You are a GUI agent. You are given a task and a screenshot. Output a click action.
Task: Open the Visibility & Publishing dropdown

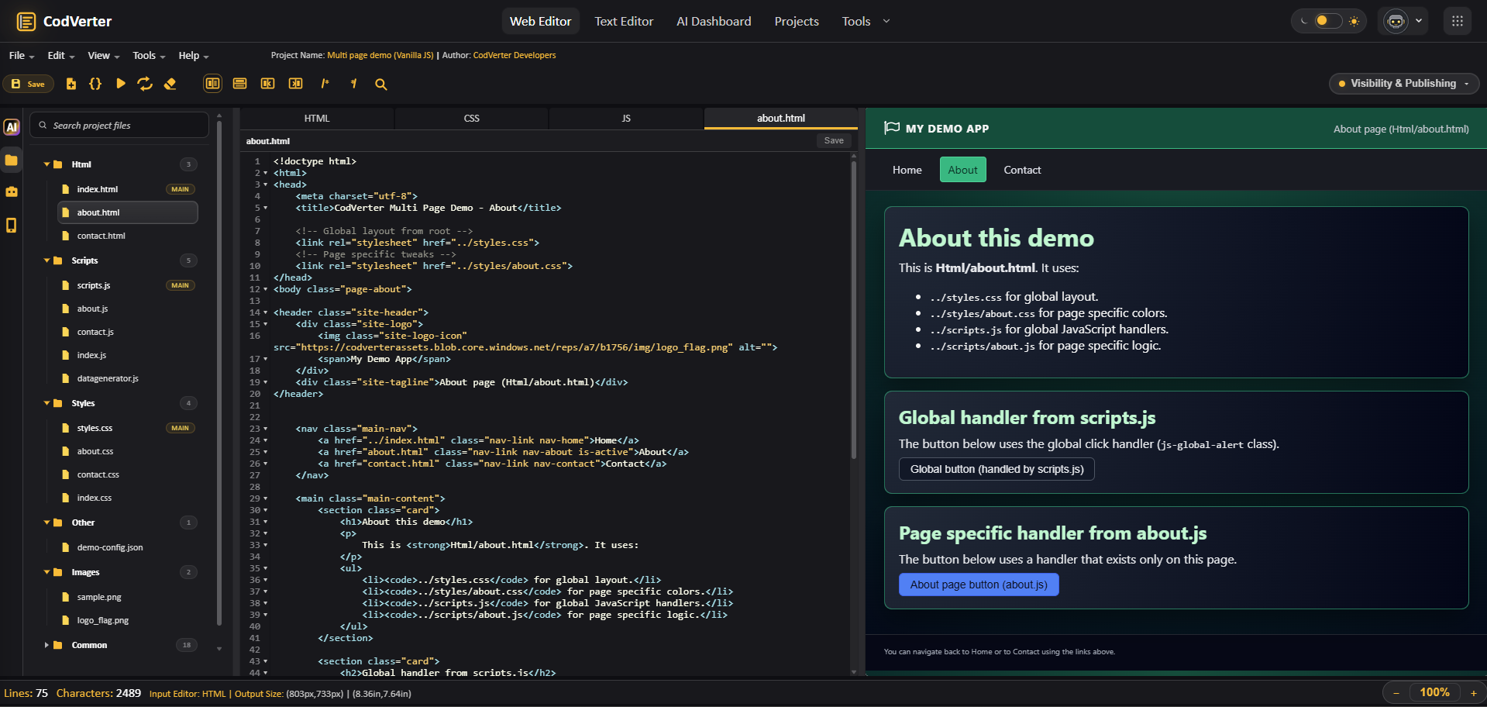pyautogui.click(x=1403, y=84)
